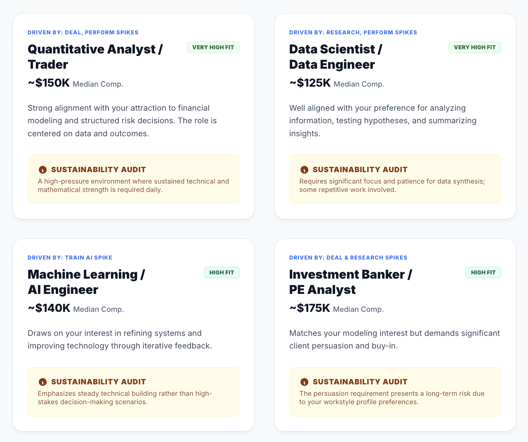Click the info icon in Machine Learning sustainability audit
528x442 pixels.
click(x=43, y=382)
